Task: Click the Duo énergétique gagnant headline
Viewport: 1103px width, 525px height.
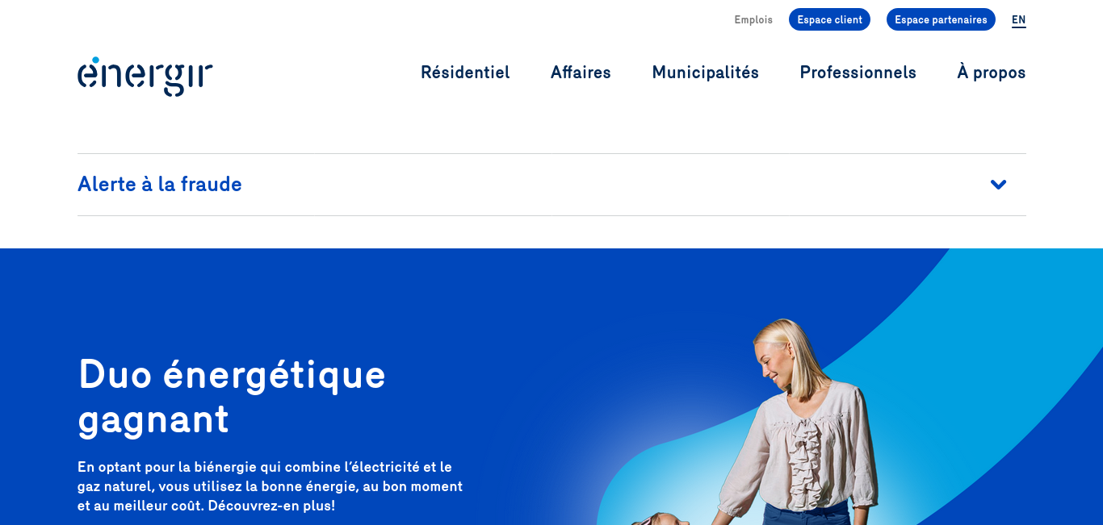Action: pyautogui.click(x=232, y=397)
